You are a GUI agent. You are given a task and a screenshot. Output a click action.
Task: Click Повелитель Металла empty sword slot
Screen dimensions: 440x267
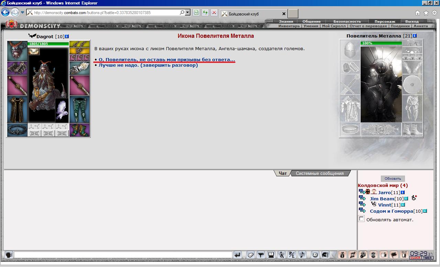(350, 85)
